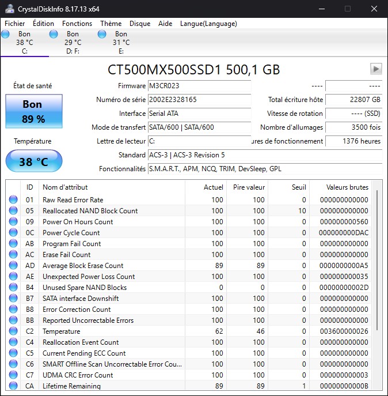Viewport: 388px width, 396px height.
Task: Click the status orb for Power On Hours Count
Action: click(x=13, y=221)
